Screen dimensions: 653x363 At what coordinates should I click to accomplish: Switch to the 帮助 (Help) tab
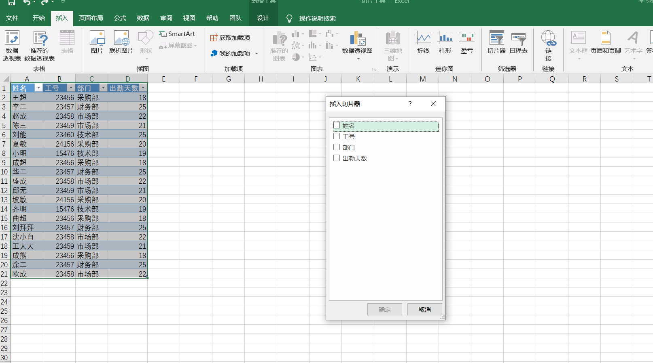coord(212,18)
